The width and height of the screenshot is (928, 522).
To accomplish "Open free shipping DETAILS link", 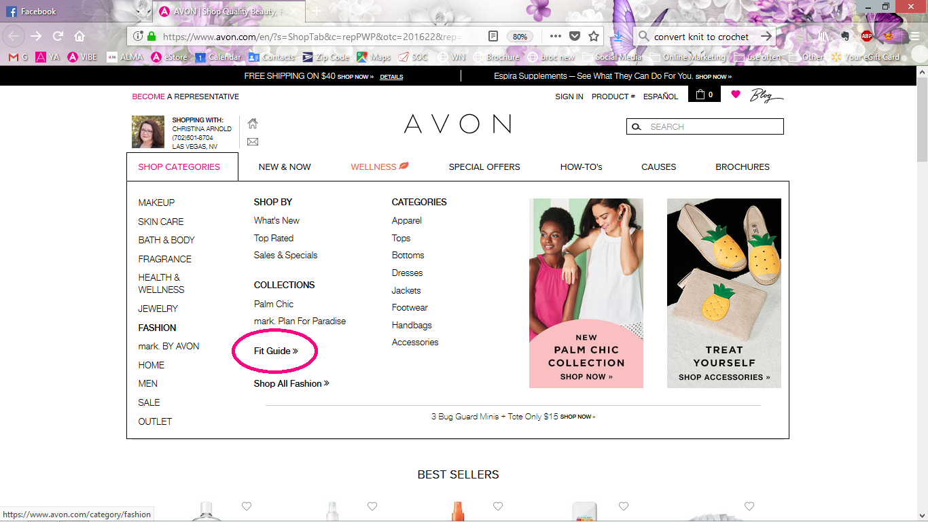I will [391, 77].
